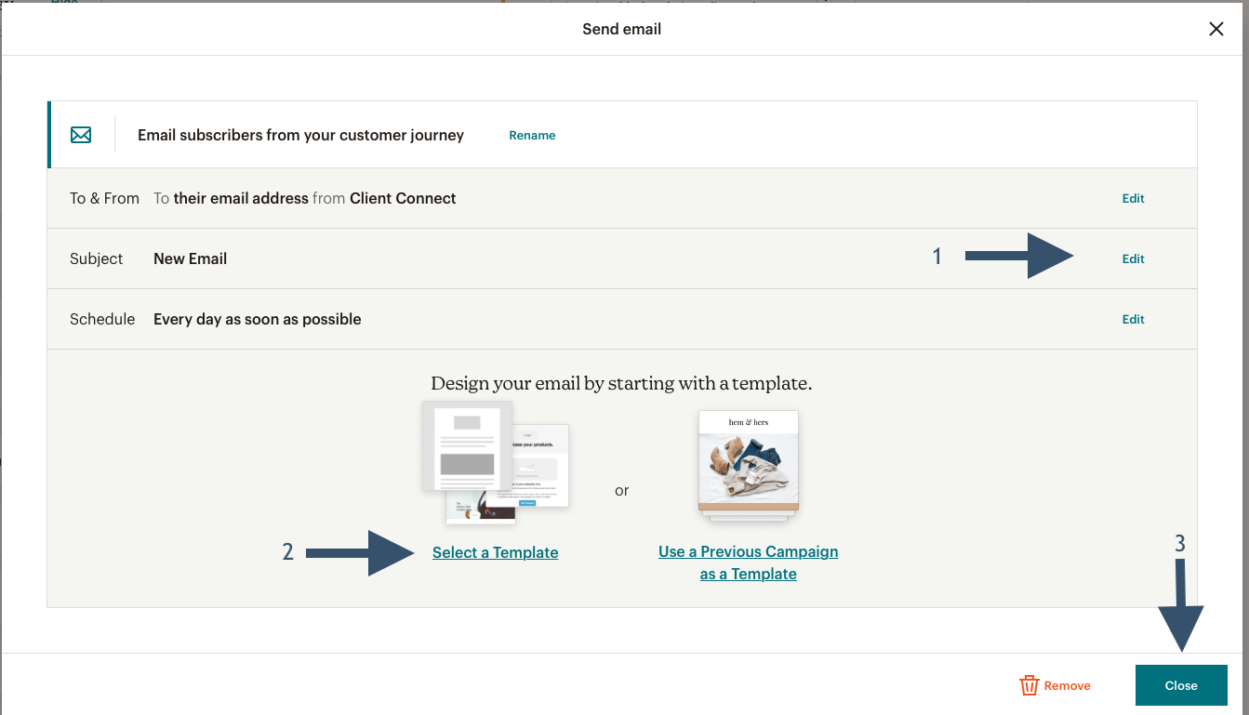This screenshot has height=715, width=1249.
Task: Click the Send email dialog title
Action: [x=621, y=29]
